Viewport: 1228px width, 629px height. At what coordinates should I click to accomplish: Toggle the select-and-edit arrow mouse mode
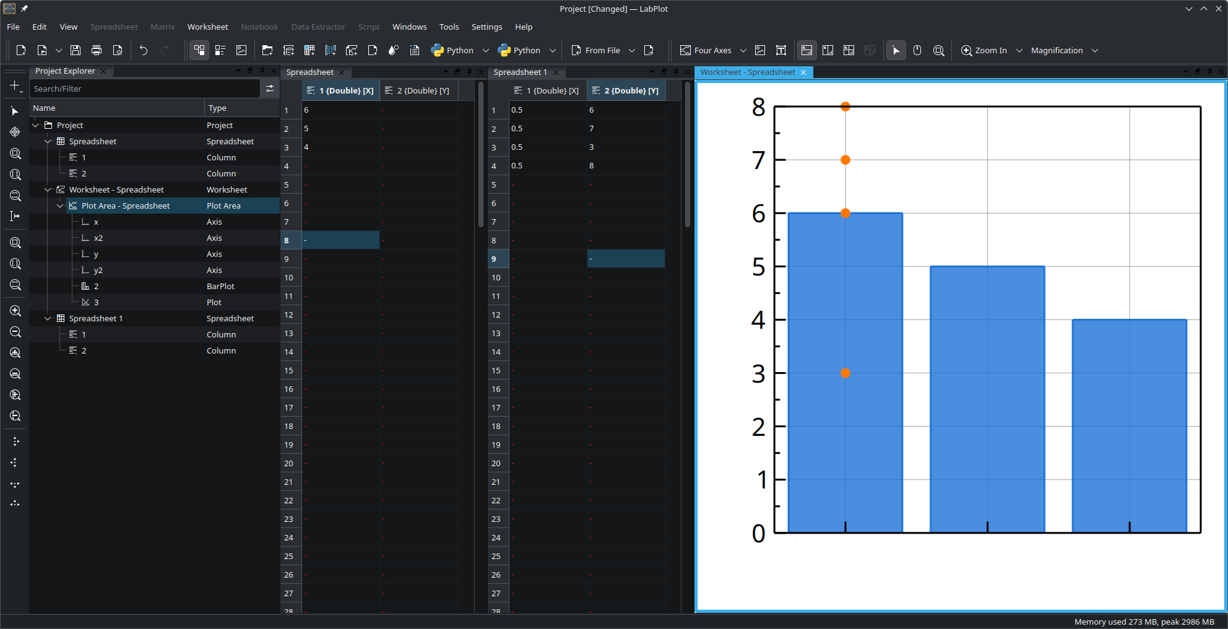896,51
